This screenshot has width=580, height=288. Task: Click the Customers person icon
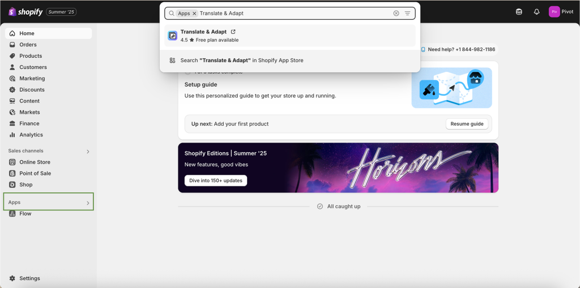point(12,67)
